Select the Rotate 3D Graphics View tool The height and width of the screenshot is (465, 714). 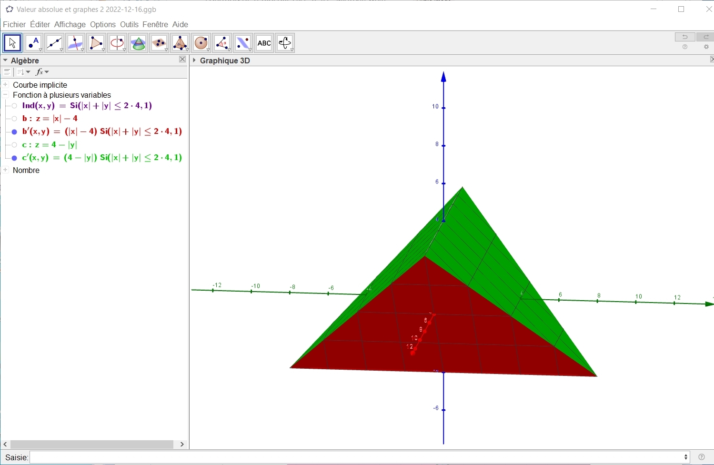click(x=285, y=43)
